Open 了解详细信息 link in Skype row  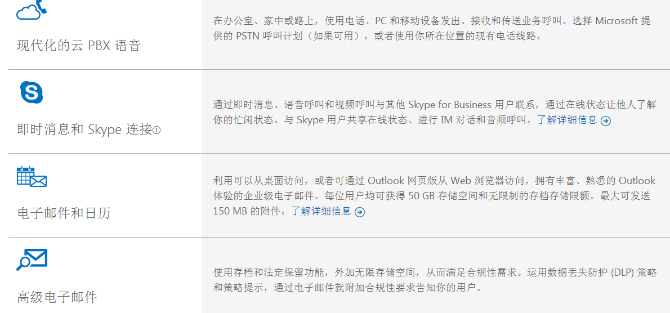[x=567, y=120]
